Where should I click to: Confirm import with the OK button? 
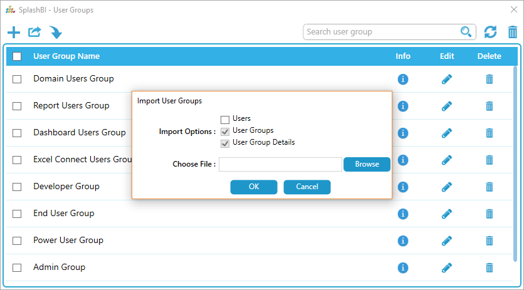(254, 187)
